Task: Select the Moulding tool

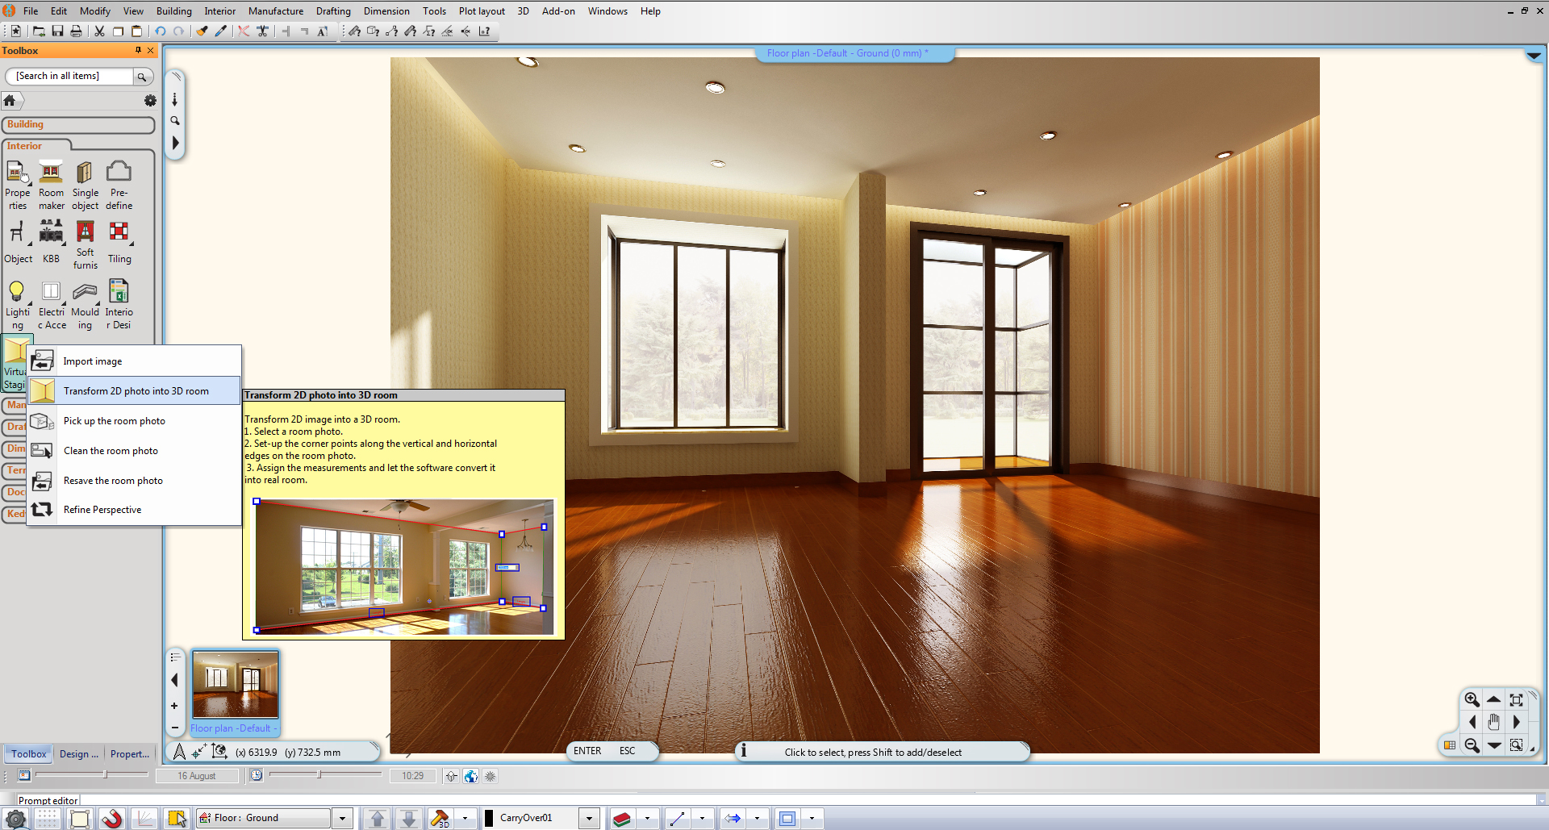Action: 85,292
